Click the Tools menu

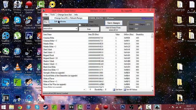[52, 15]
